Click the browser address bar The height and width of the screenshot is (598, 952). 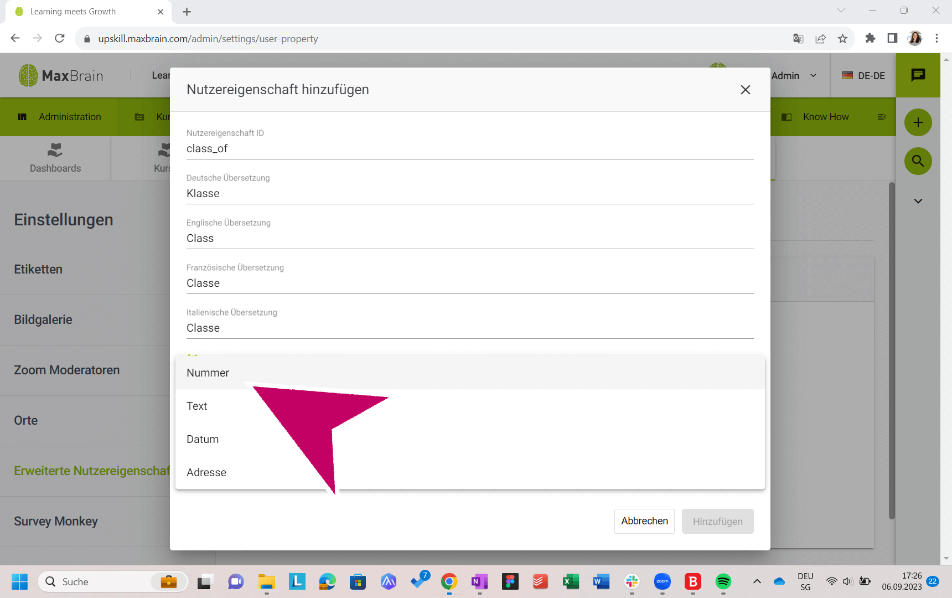tap(432, 39)
